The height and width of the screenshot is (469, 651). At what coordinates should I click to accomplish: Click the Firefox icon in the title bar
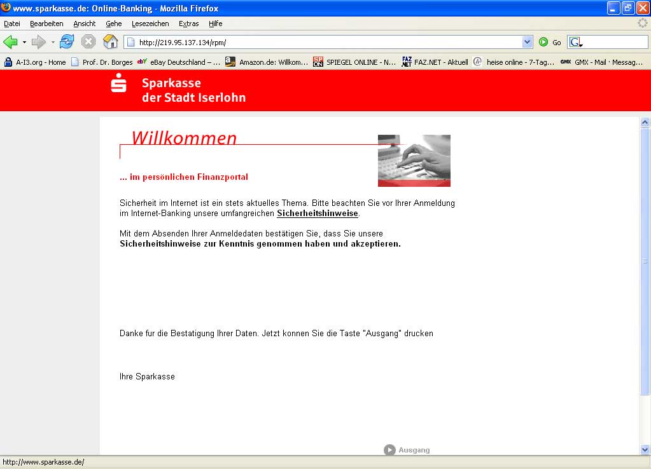(x=6, y=8)
